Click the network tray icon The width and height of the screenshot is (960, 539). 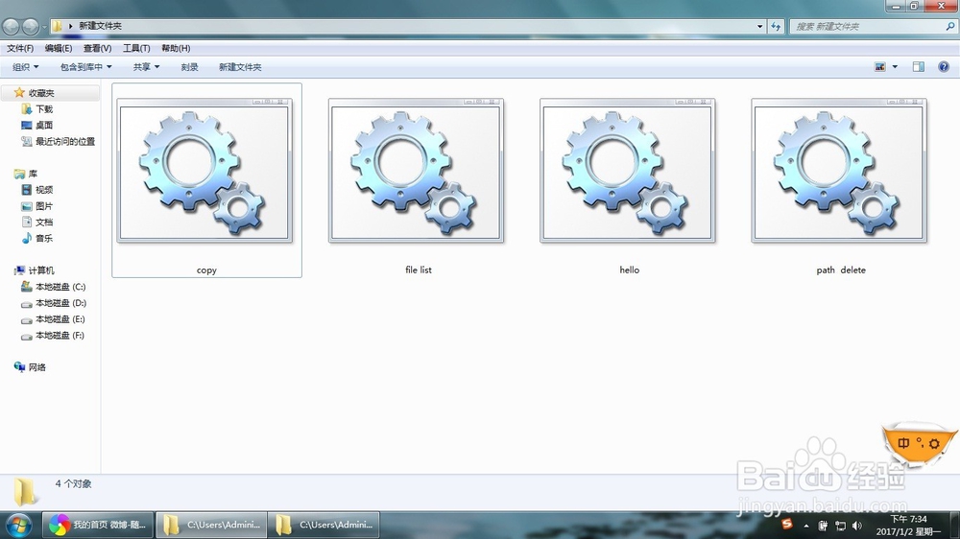pyautogui.click(x=841, y=526)
